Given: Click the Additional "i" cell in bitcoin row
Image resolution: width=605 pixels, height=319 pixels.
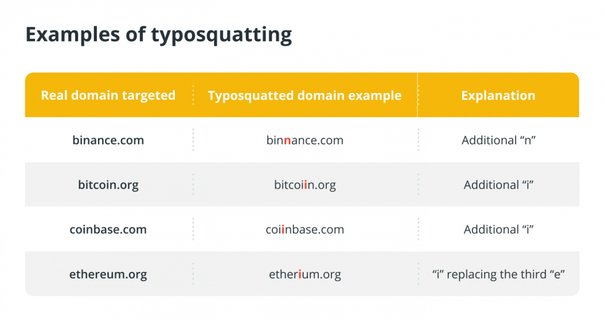Looking at the screenshot, I should click(499, 184).
